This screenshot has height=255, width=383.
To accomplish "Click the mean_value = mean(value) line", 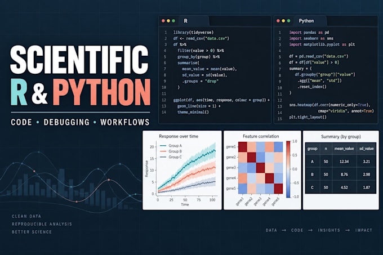I will (x=210, y=69).
